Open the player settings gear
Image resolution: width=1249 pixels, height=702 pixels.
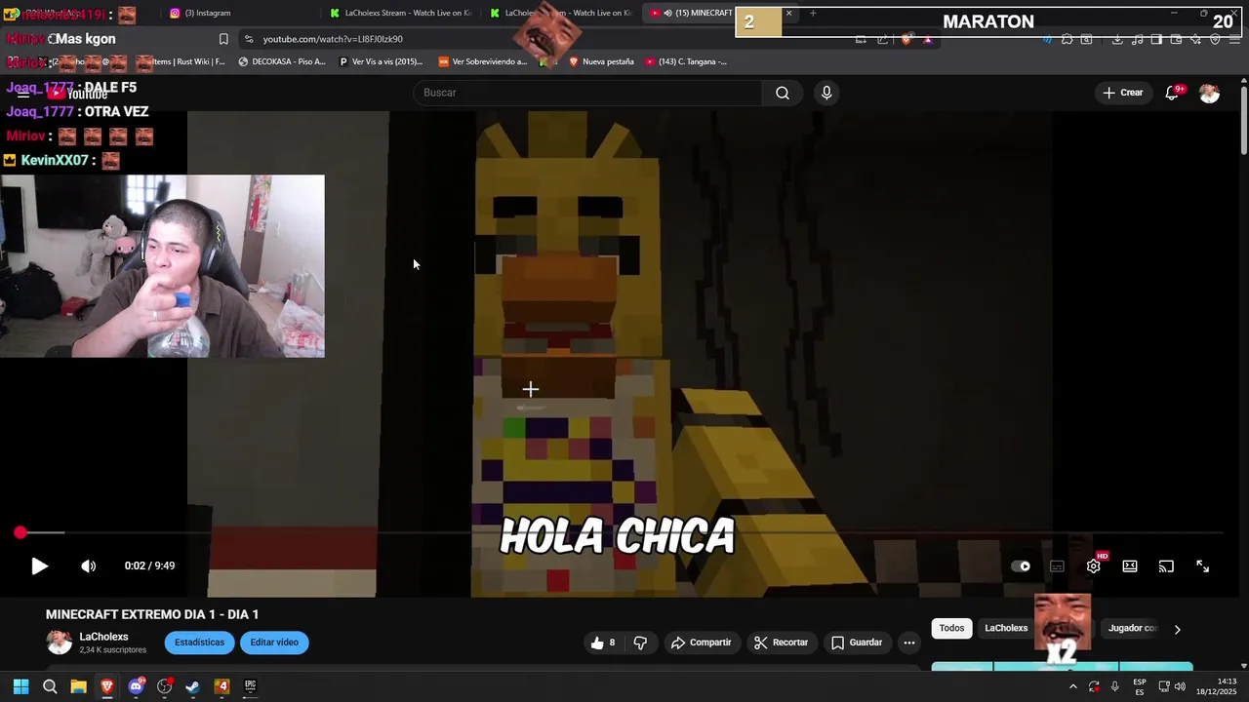tap(1093, 565)
